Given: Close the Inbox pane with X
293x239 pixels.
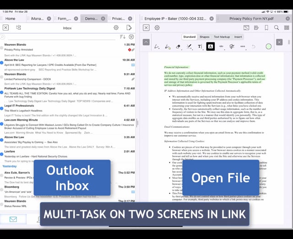Looking at the screenshot, I should [x=5, y=27].
